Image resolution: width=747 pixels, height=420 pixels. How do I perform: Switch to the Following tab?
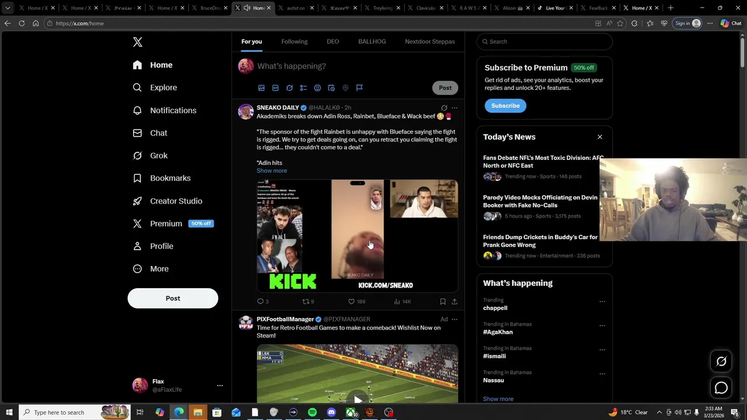click(x=294, y=41)
